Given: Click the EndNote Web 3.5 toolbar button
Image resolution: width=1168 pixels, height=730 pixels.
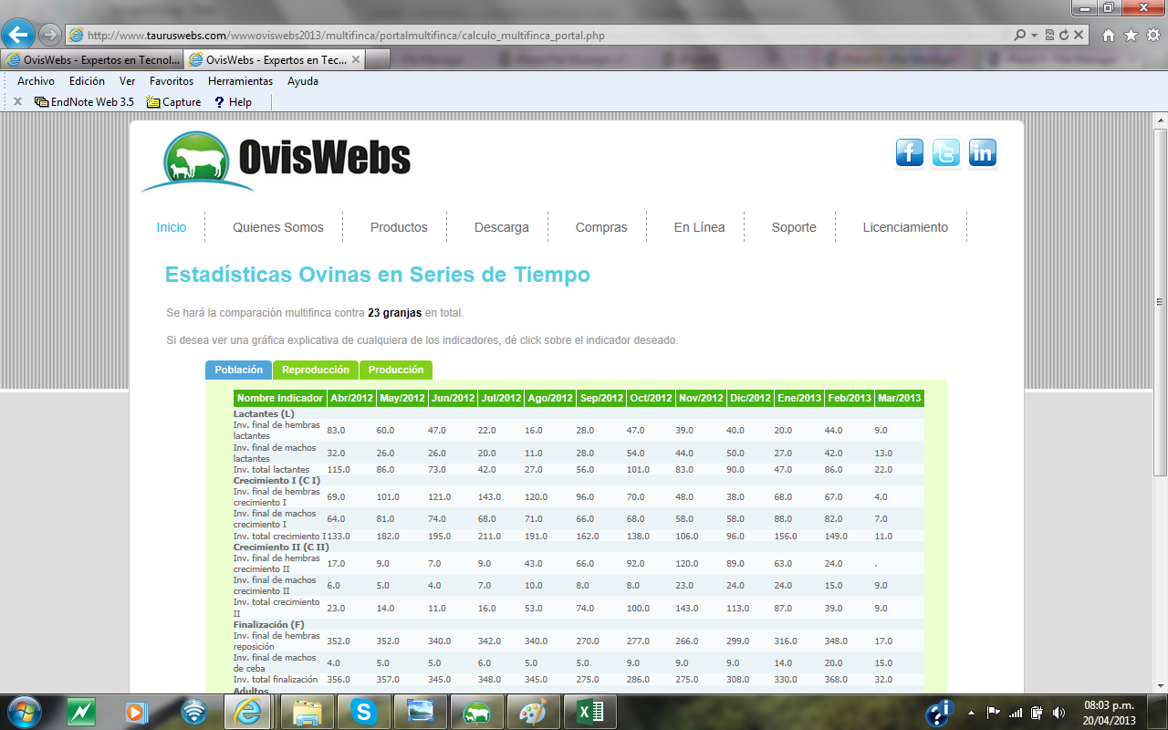Looking at the screenshot, I should point(84,102).
